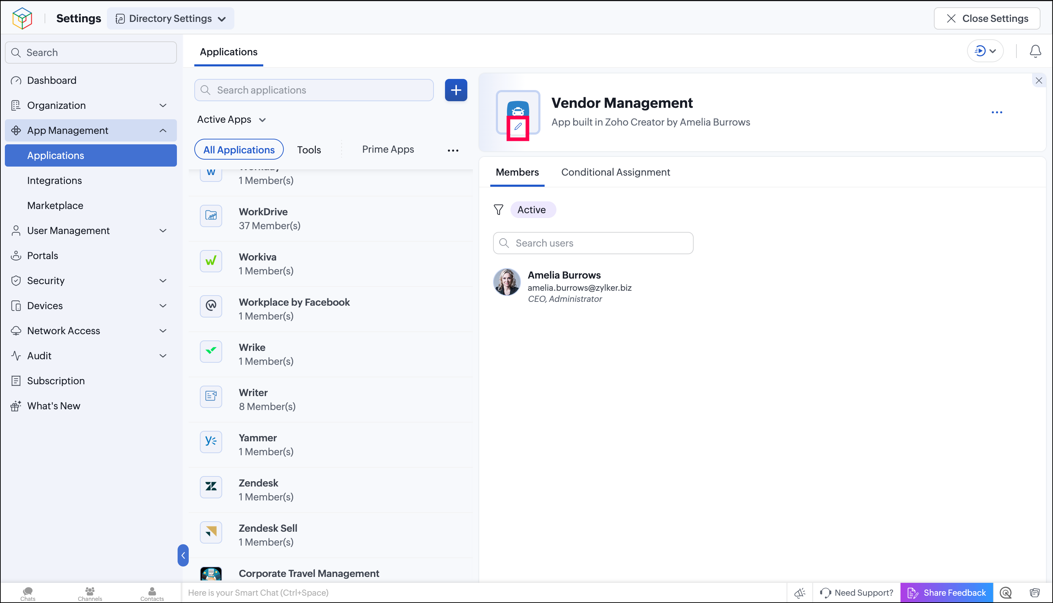Click the Zoho One cube logo
Viewport: 1053px width, 603px height.
(22, 18)
